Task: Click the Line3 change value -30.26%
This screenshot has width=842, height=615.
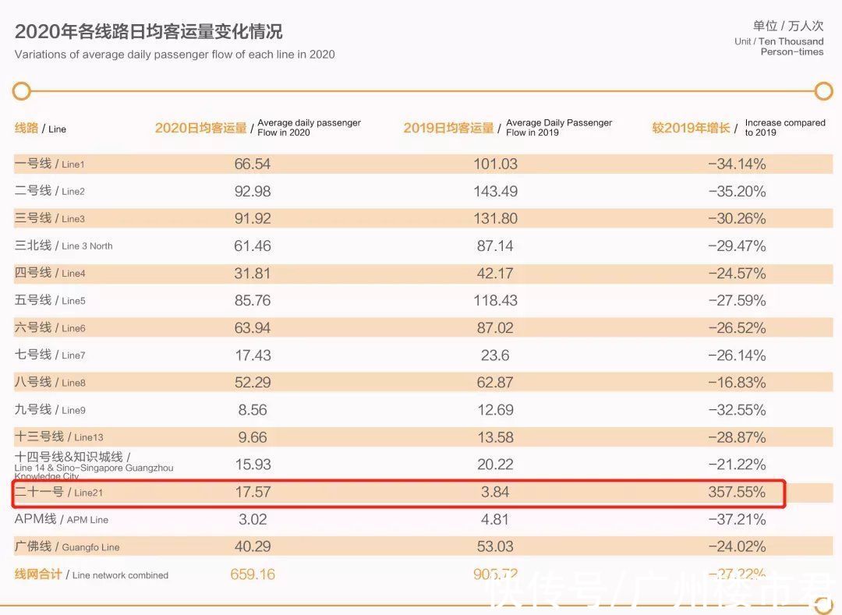Action: (x=737, y=219)
